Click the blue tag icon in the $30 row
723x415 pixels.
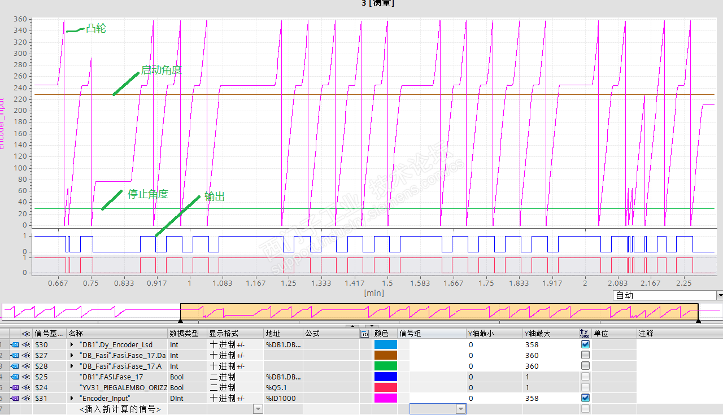15,344
